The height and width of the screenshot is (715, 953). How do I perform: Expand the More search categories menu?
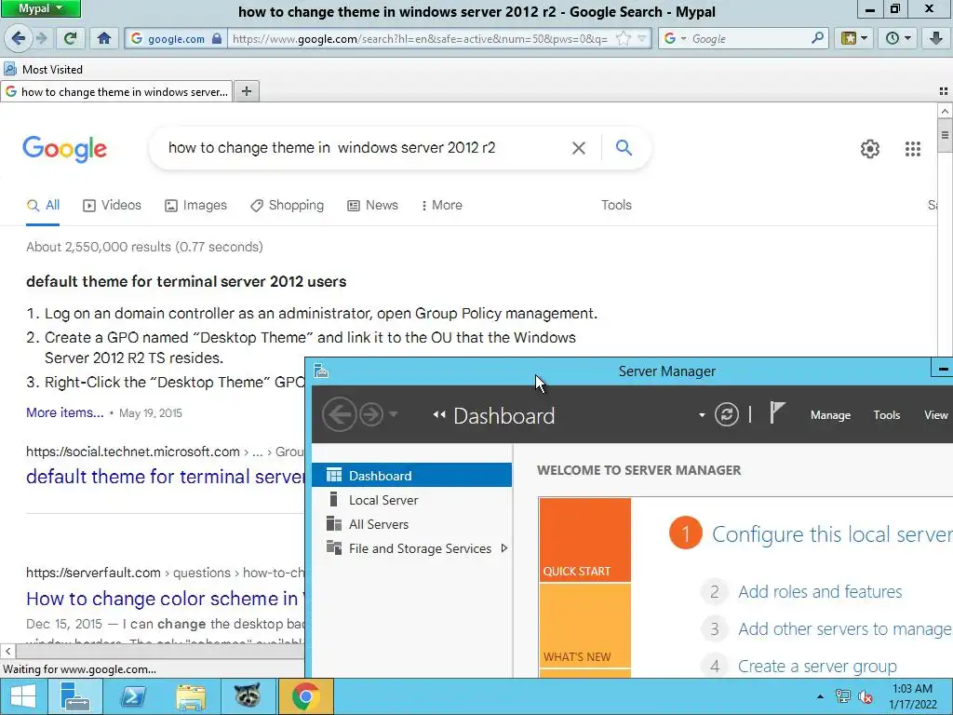pyautogui.click(x=442, y=206)
